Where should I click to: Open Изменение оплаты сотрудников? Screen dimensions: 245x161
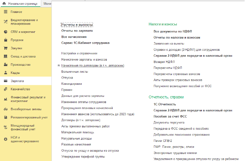coord(84,102)
